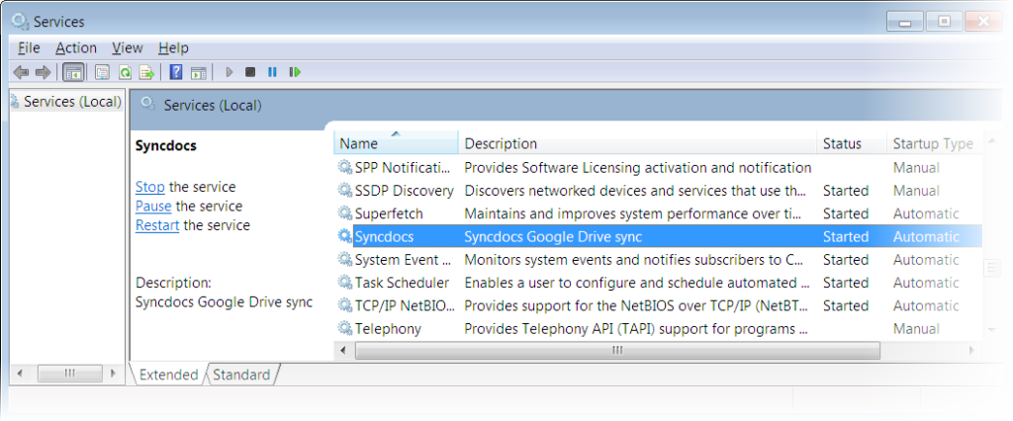
Task: Open Properties via toolbar icon
Action: point(101,72)
